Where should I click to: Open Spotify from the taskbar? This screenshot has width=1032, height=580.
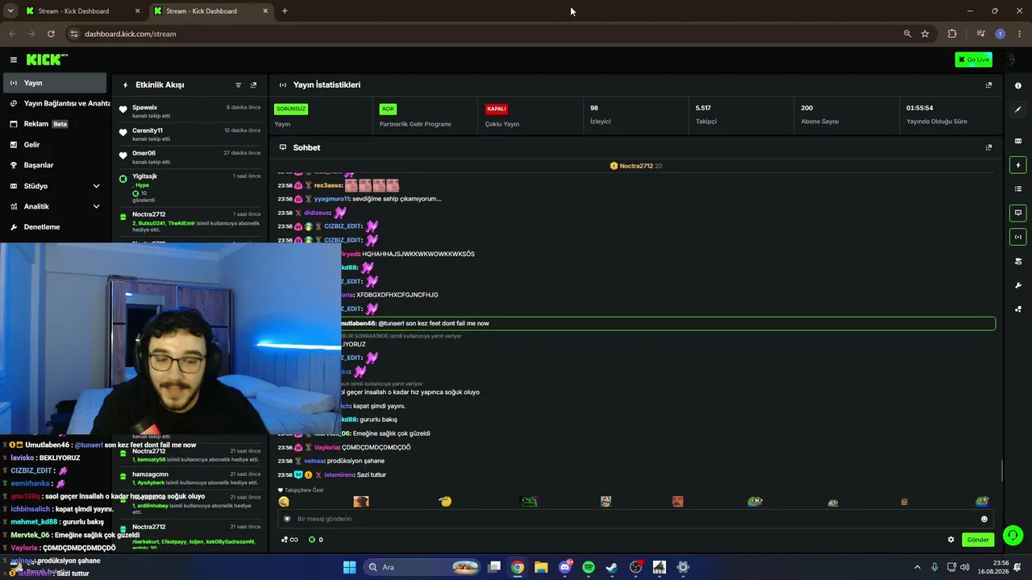pos(589,567)
